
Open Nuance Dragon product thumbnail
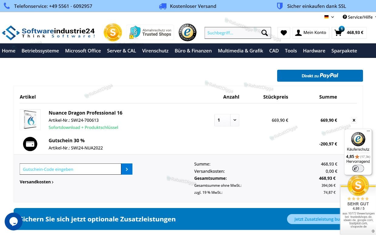30,119
